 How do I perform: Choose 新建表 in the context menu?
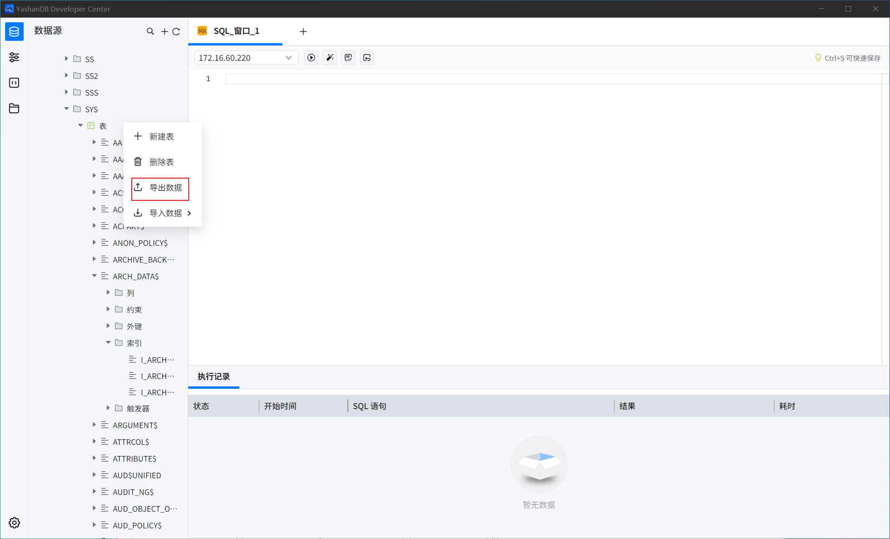pos(161,136)
